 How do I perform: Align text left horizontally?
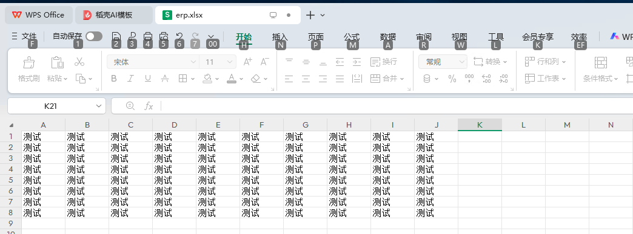coord(289,79)
